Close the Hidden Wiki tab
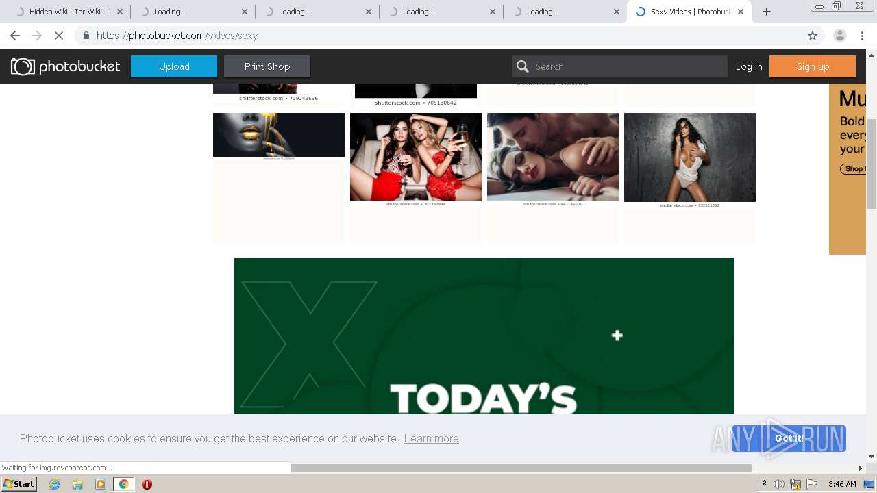 coord(120,12)
